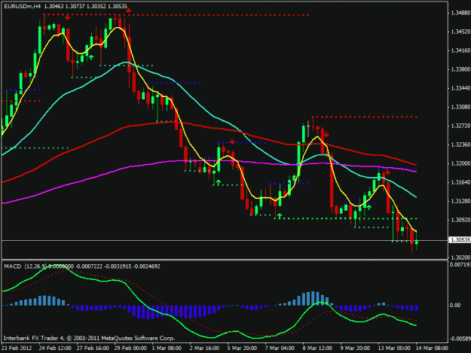Select the 1.32720 price level label
This screenshot has width=471, height=353.
460,126
